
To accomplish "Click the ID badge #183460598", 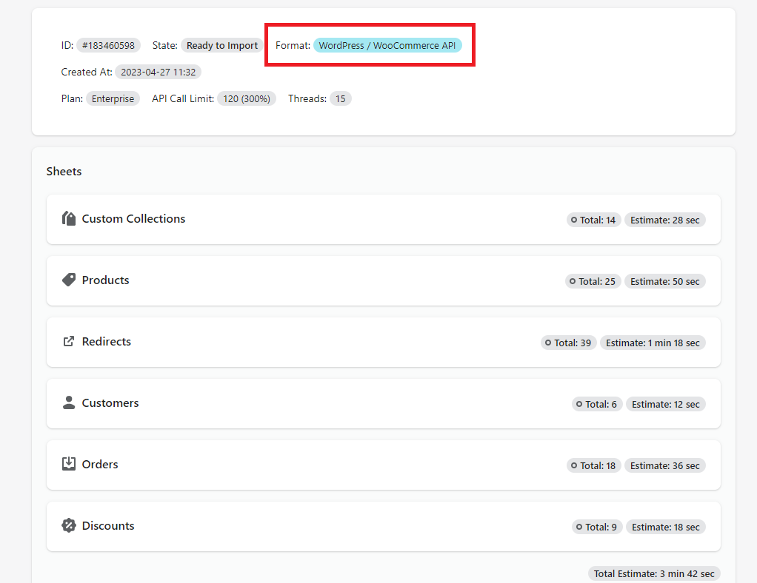I will click(x=108, y=45).
